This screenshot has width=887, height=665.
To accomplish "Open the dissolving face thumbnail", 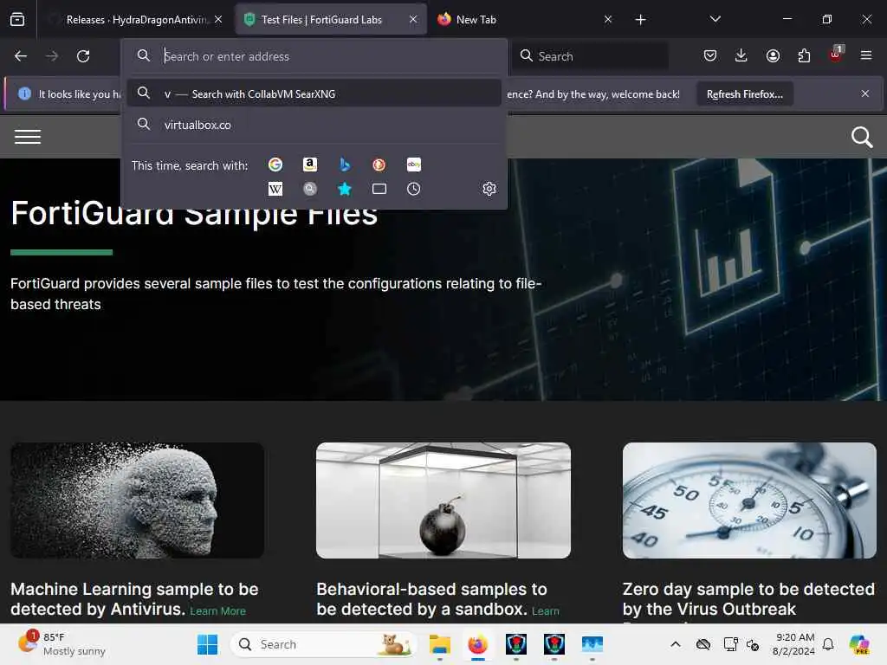I will [x=138, y=500].
